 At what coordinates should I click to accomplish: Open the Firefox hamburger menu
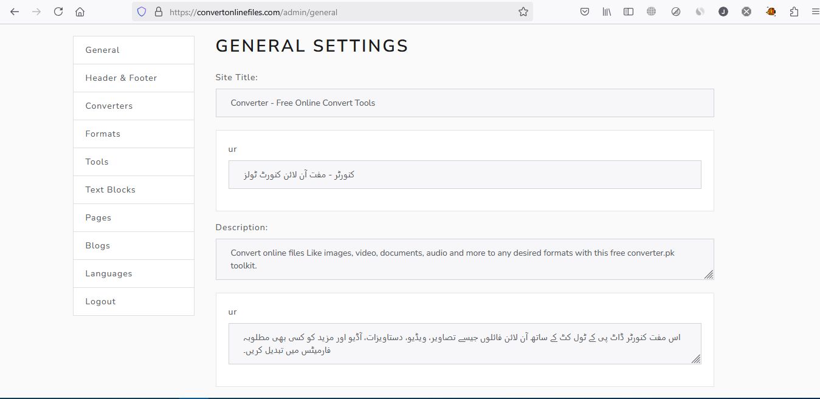(815, 12)
